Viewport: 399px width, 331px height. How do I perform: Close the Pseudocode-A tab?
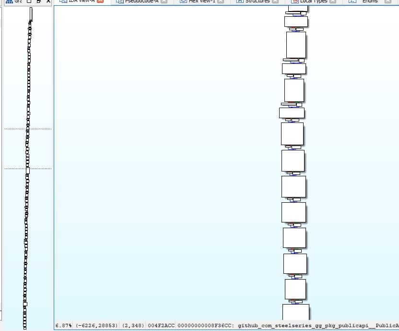pos(164,1)
